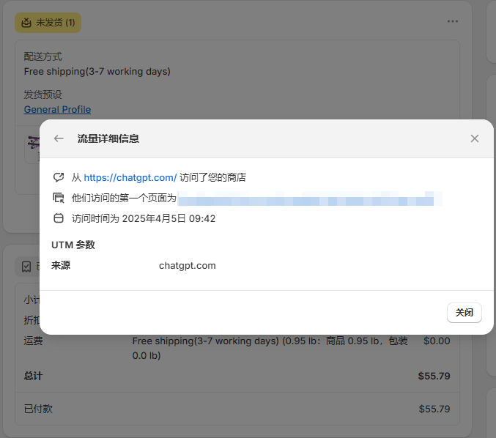
Task: Click the calendar icon beside 访问时间
Action: (59, 218)
